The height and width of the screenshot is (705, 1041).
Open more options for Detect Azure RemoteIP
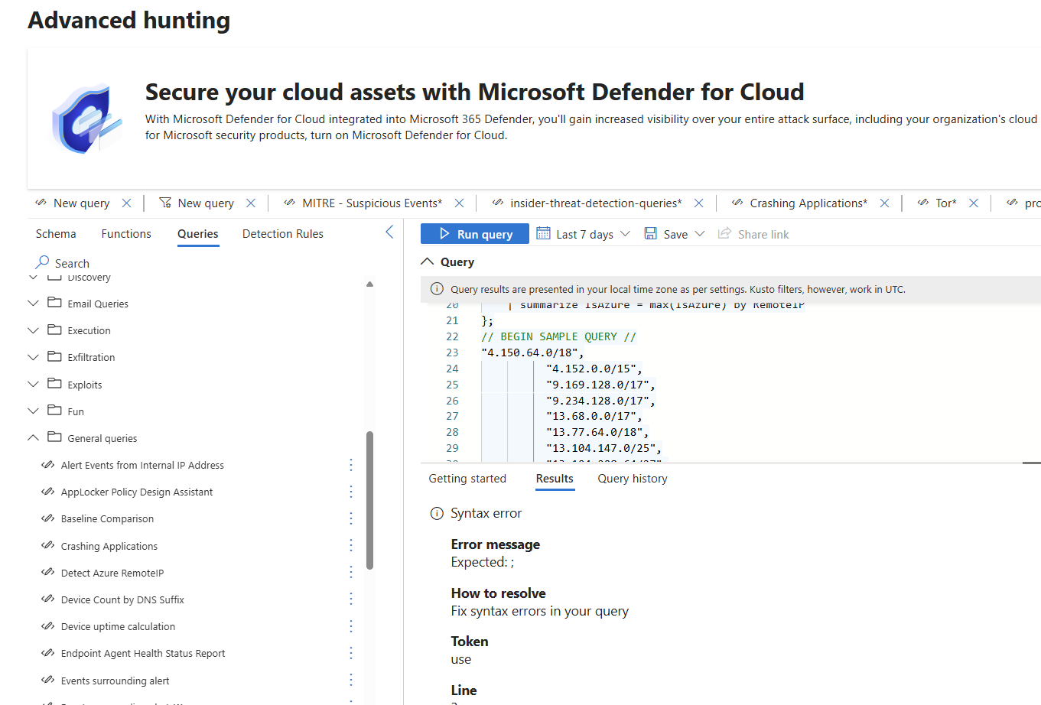[x=351, y=572]
